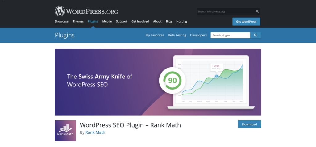
Task: Open the Showcase menu item
Action: tap(61, 21)
